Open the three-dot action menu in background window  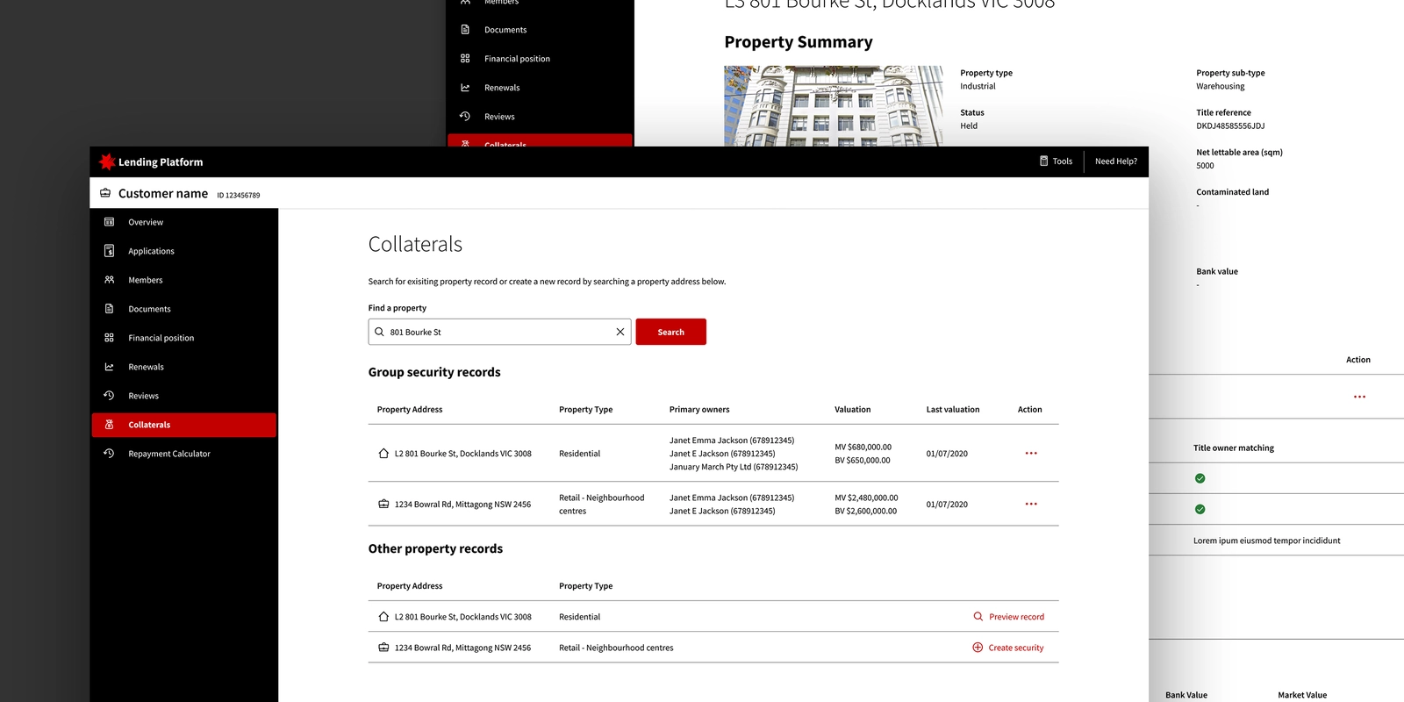[1359, 397]
